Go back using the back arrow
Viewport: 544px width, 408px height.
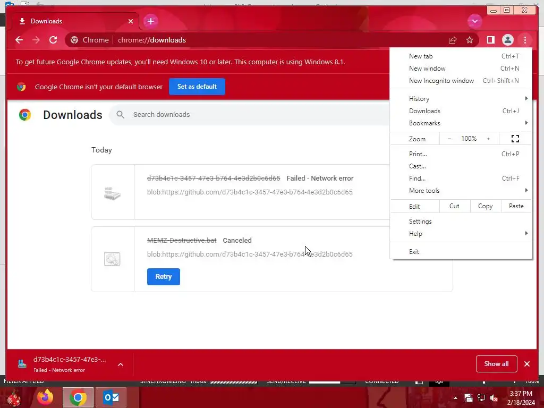point(19,40)
